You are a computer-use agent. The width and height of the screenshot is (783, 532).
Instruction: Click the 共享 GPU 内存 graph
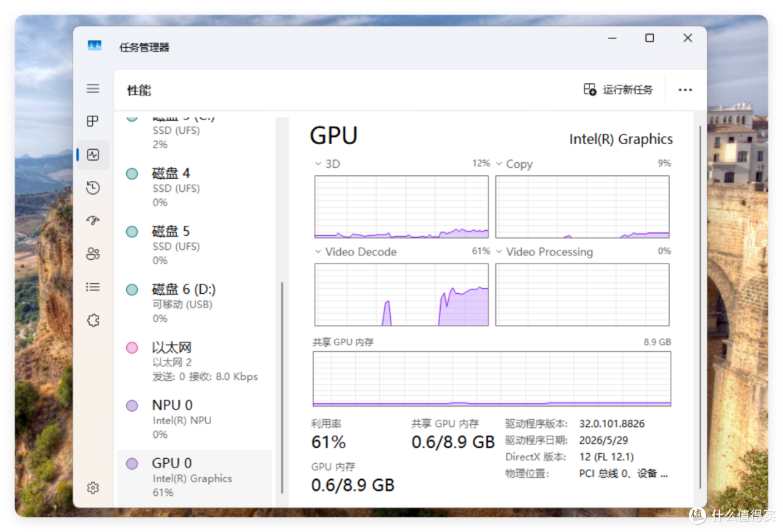coord(492,379)
